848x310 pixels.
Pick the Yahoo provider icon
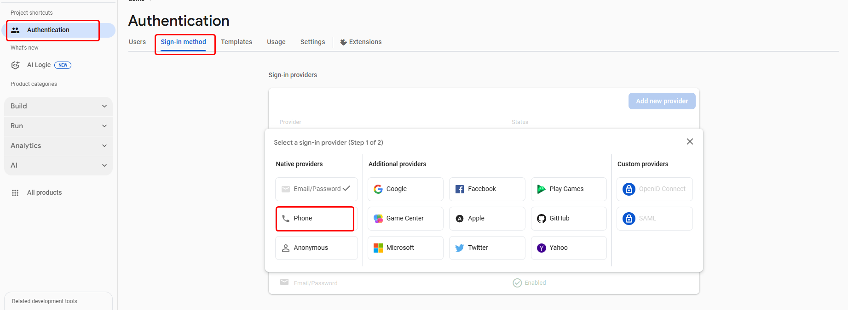541,248
